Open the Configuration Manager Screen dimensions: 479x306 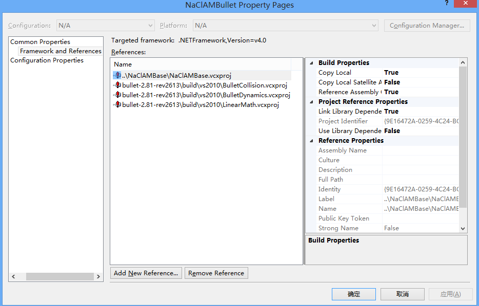427,26
